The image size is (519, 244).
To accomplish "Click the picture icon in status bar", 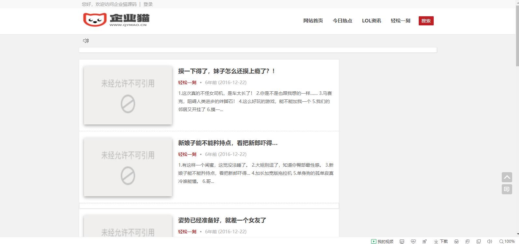I will tap(402, 241).
